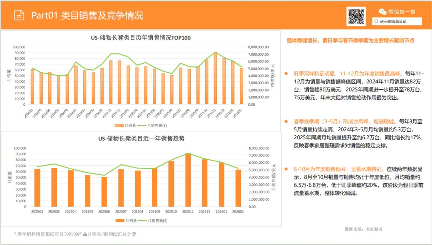Click the magnifier icon in the search box

375,21
